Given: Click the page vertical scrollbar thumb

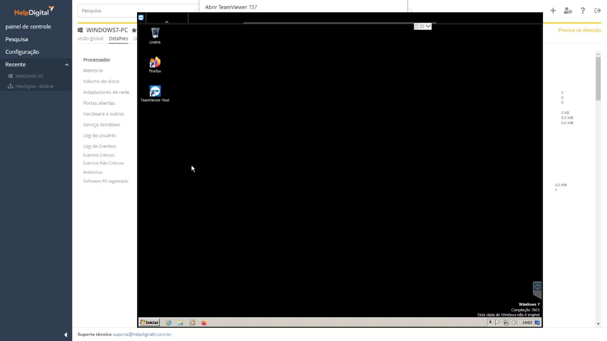Looking at the screenshot, I should [598, 78].
